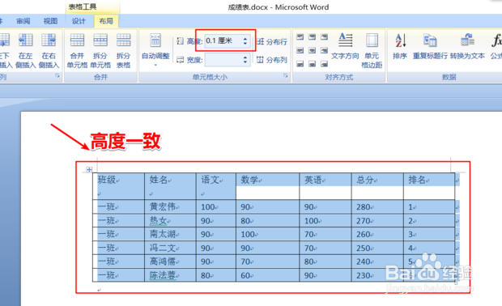Click total score cell 270
The width and height of the screenshot is (502, 306).
[377, 220]
